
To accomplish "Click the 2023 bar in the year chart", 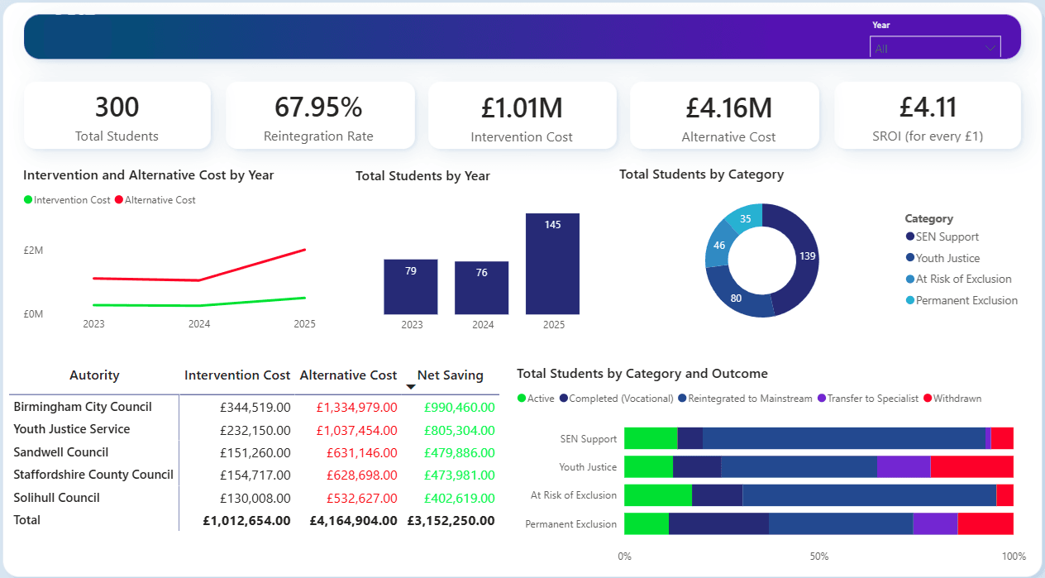I will 411,288.
